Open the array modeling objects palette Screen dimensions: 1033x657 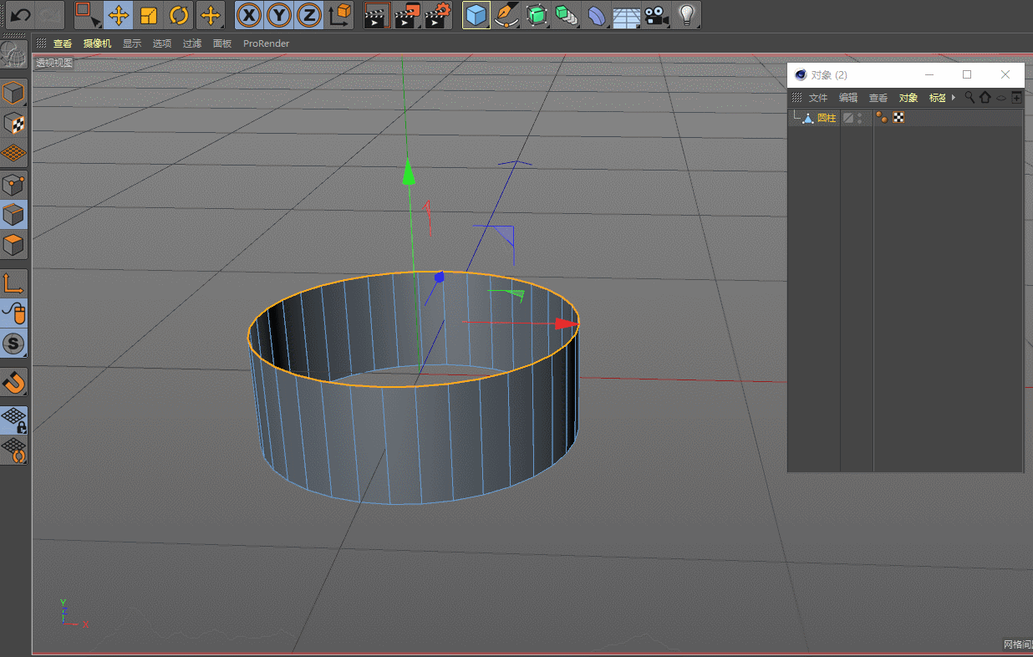point(566,15)
